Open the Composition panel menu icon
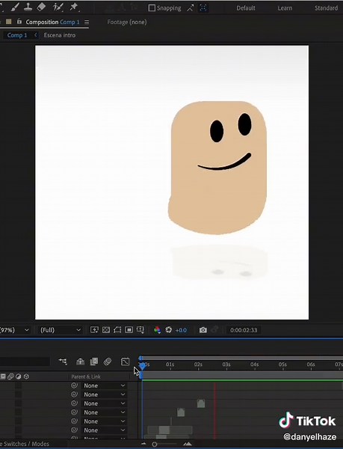343x449 pixels. (x=87, y=22)
